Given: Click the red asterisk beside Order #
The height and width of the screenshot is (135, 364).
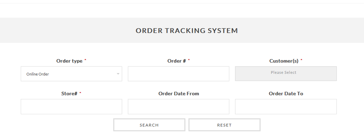Looking at the screenshot, I should tap(189, 60).
